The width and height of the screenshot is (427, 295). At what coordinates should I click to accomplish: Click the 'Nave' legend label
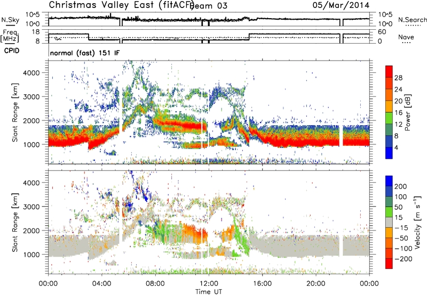(406, 37)
